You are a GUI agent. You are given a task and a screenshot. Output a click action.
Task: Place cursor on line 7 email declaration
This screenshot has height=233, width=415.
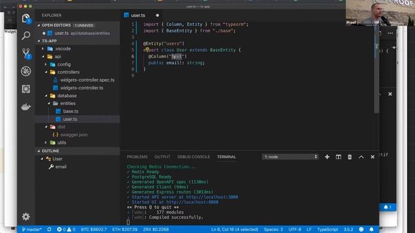point(176,63)
